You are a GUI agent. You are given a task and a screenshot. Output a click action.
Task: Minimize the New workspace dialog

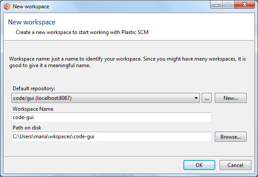point(217,5)
